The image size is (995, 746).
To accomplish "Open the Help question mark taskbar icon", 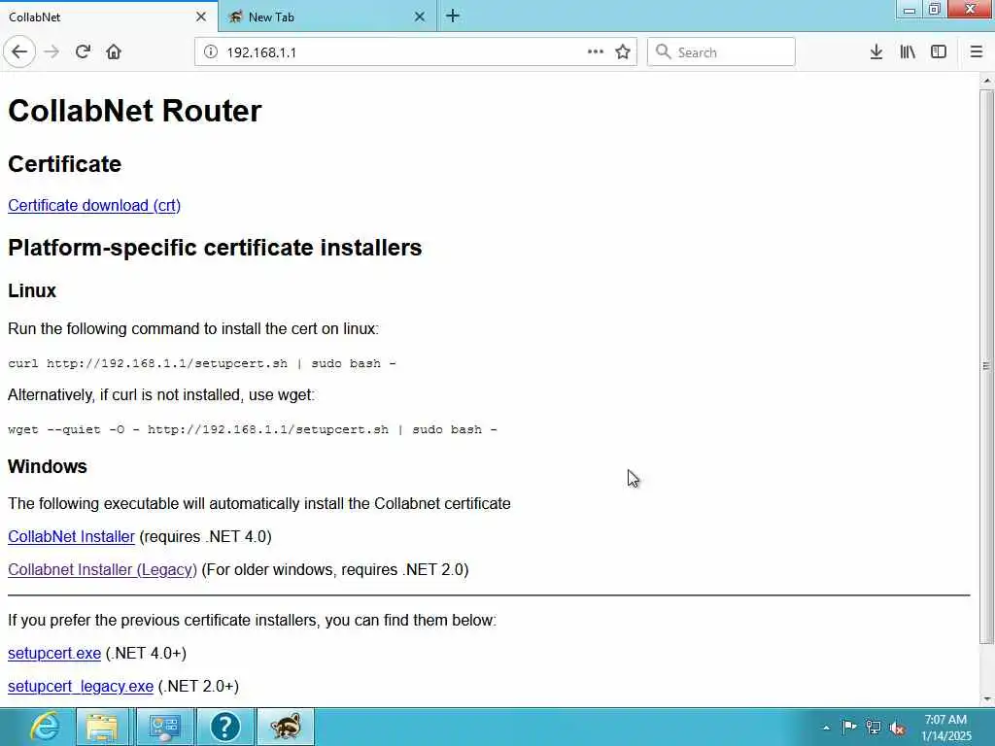I will (x=225, y=727).
